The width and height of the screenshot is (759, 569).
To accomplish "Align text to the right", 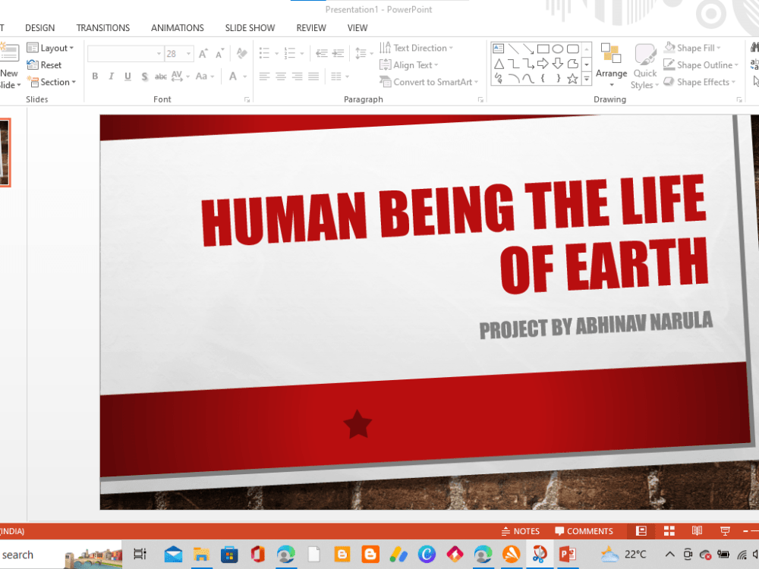I will (298, 77).
